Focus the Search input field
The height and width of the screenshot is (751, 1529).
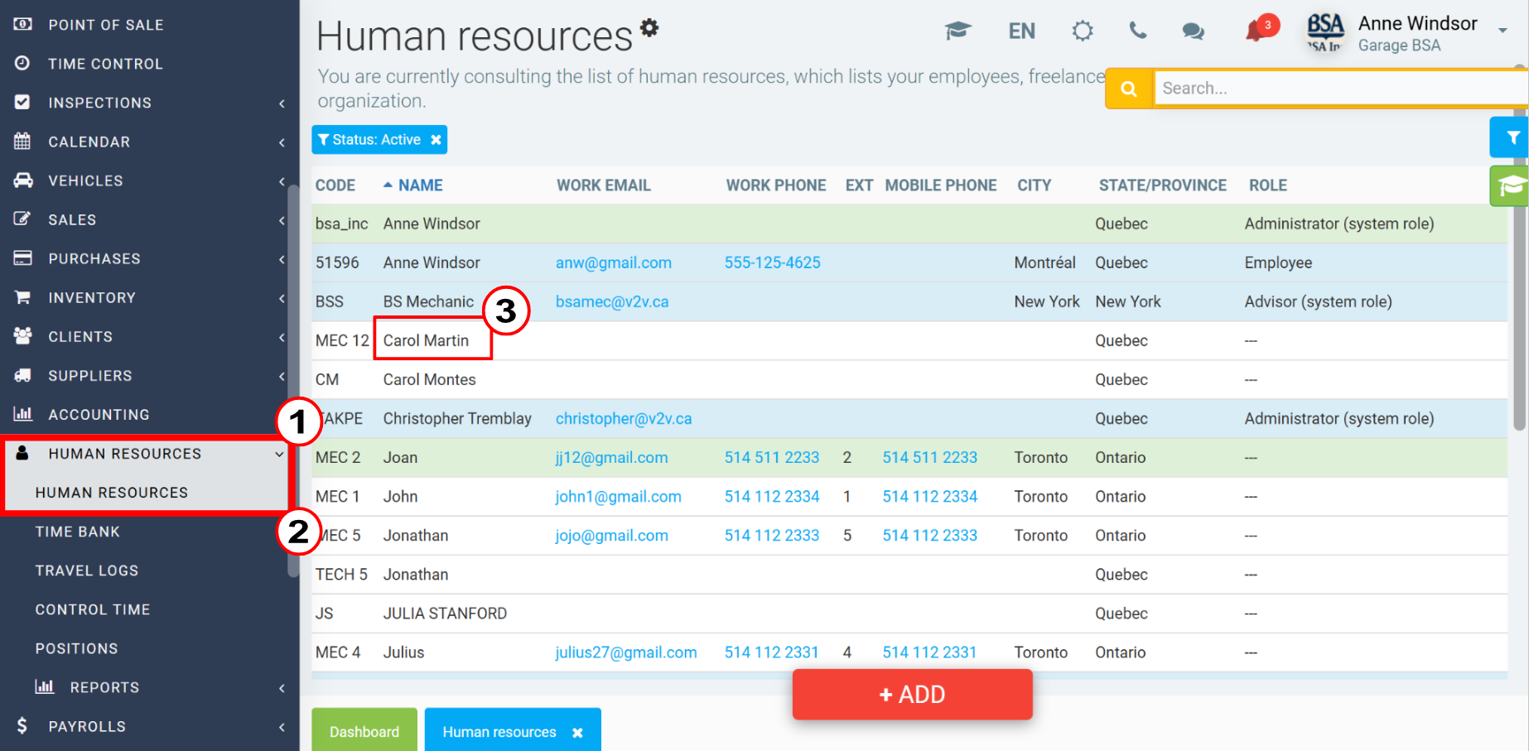1340,89
